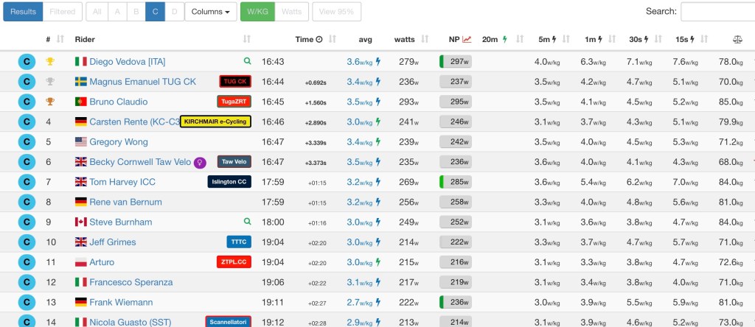Viewport: 755px width, 327px height.
Task: Click the purple female icon next to Becky Cornwell
Action: point(199,162)
